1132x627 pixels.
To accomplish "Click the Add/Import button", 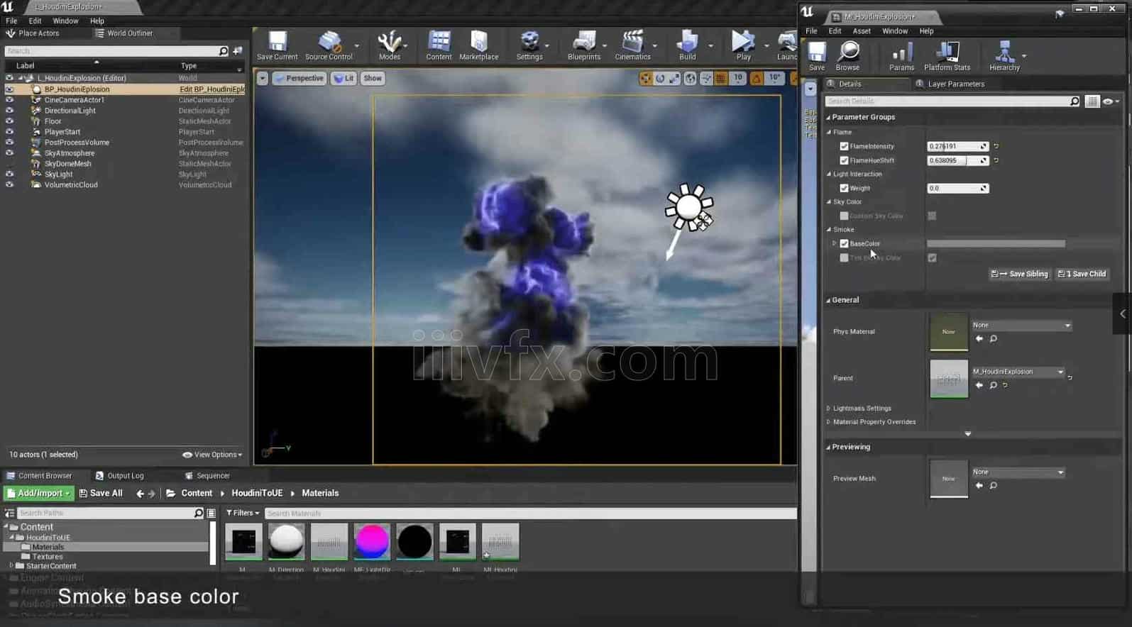I will [39, 494].
